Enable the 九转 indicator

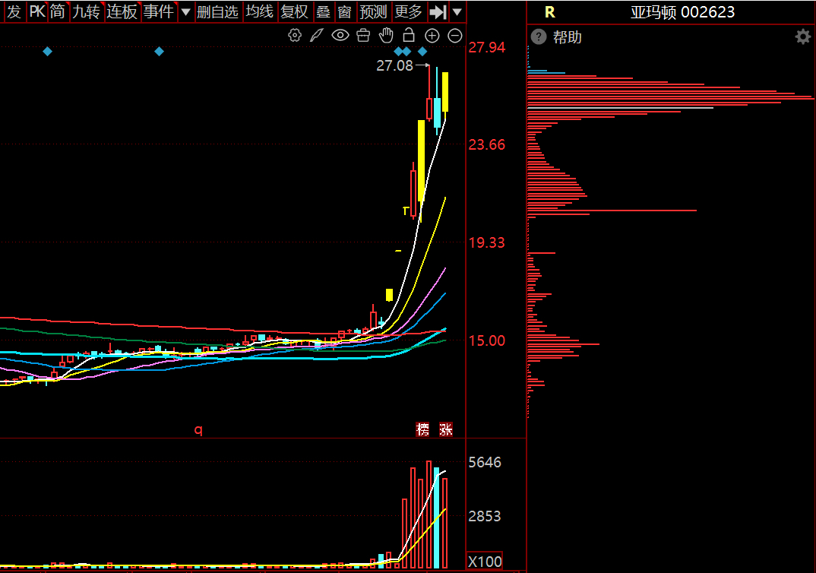pyautogui.click(x=86, y=11)
